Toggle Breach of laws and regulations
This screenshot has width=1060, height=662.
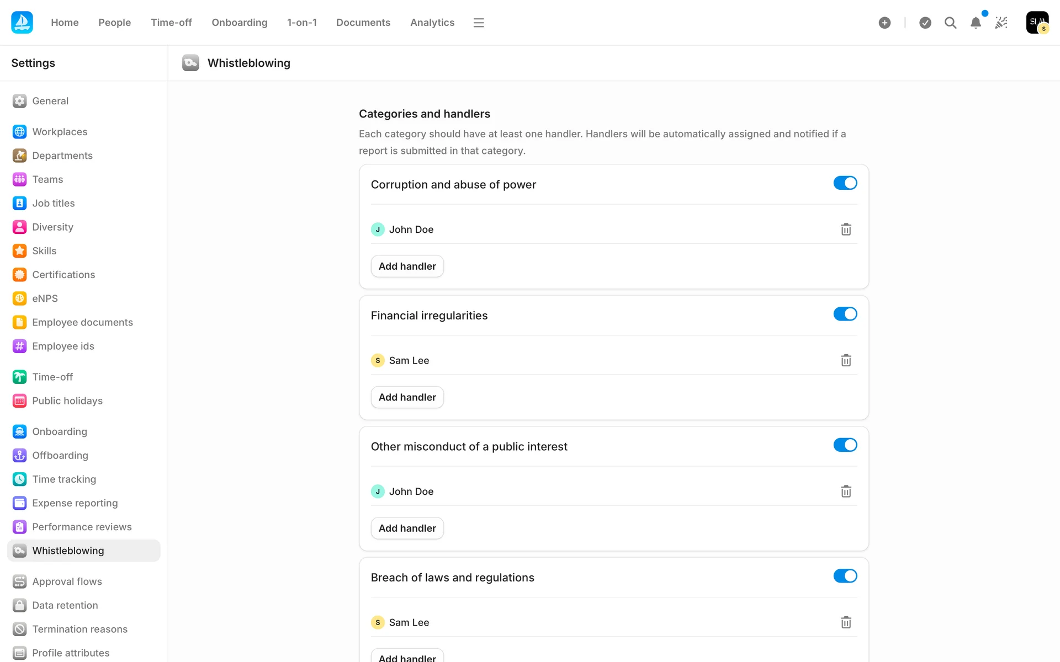tap(845, 576)
